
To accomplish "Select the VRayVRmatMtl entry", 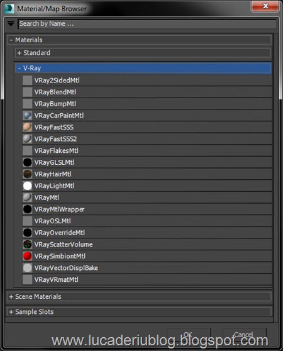I will 147,279.
